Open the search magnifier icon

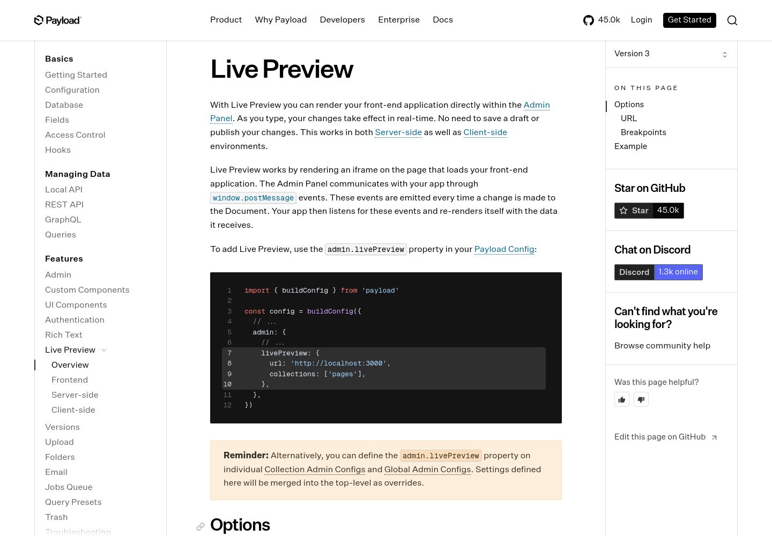(732, 20)
